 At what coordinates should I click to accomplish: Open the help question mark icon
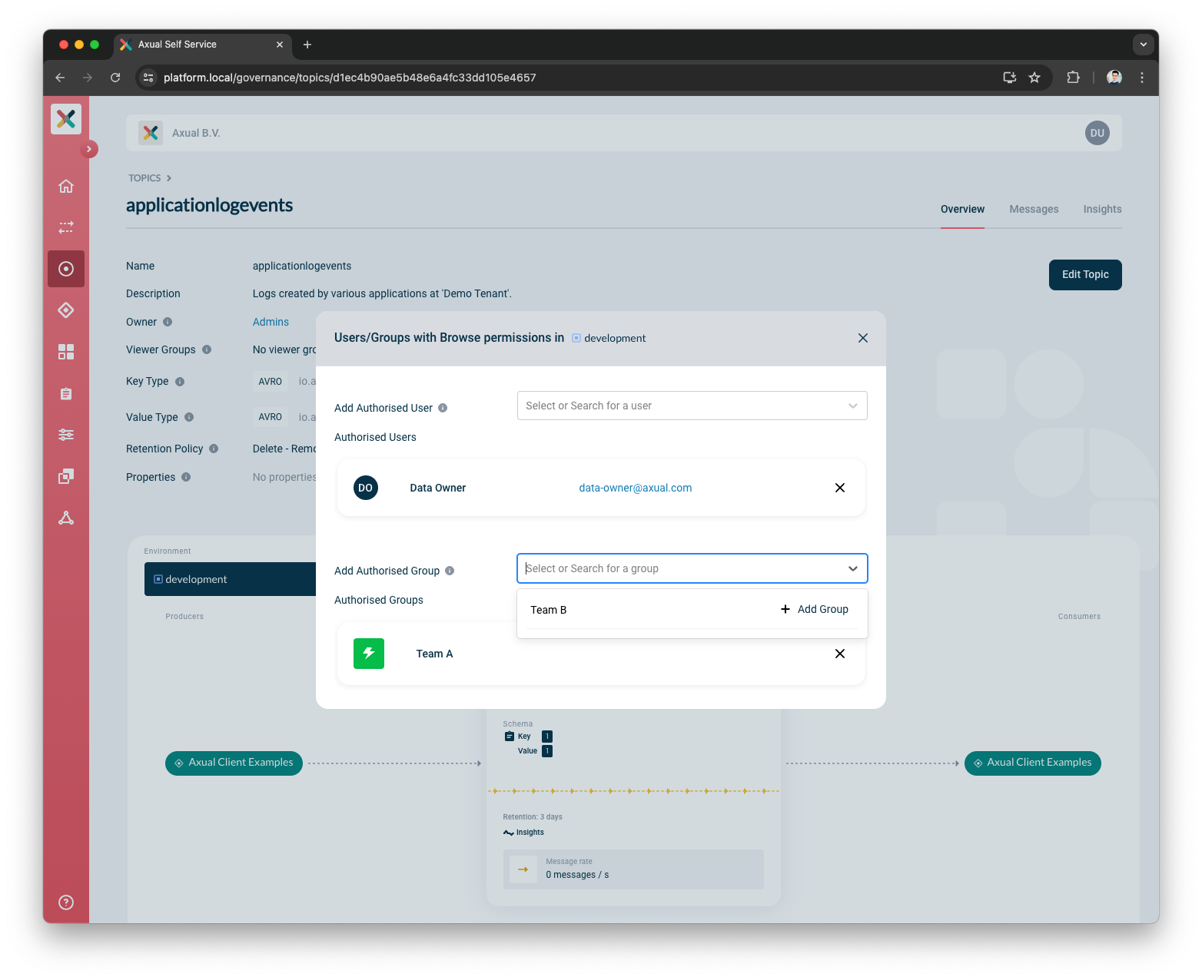pyautogui.click(x=66, y=902)
